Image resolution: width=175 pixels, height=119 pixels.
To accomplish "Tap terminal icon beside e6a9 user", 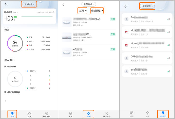I will tap(126, 71).
